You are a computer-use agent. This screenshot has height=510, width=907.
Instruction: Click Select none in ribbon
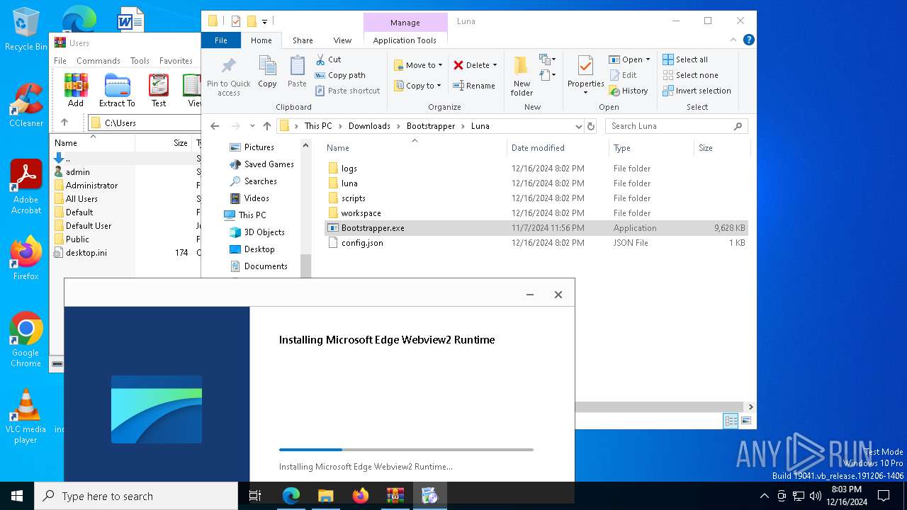click(690, 75)
